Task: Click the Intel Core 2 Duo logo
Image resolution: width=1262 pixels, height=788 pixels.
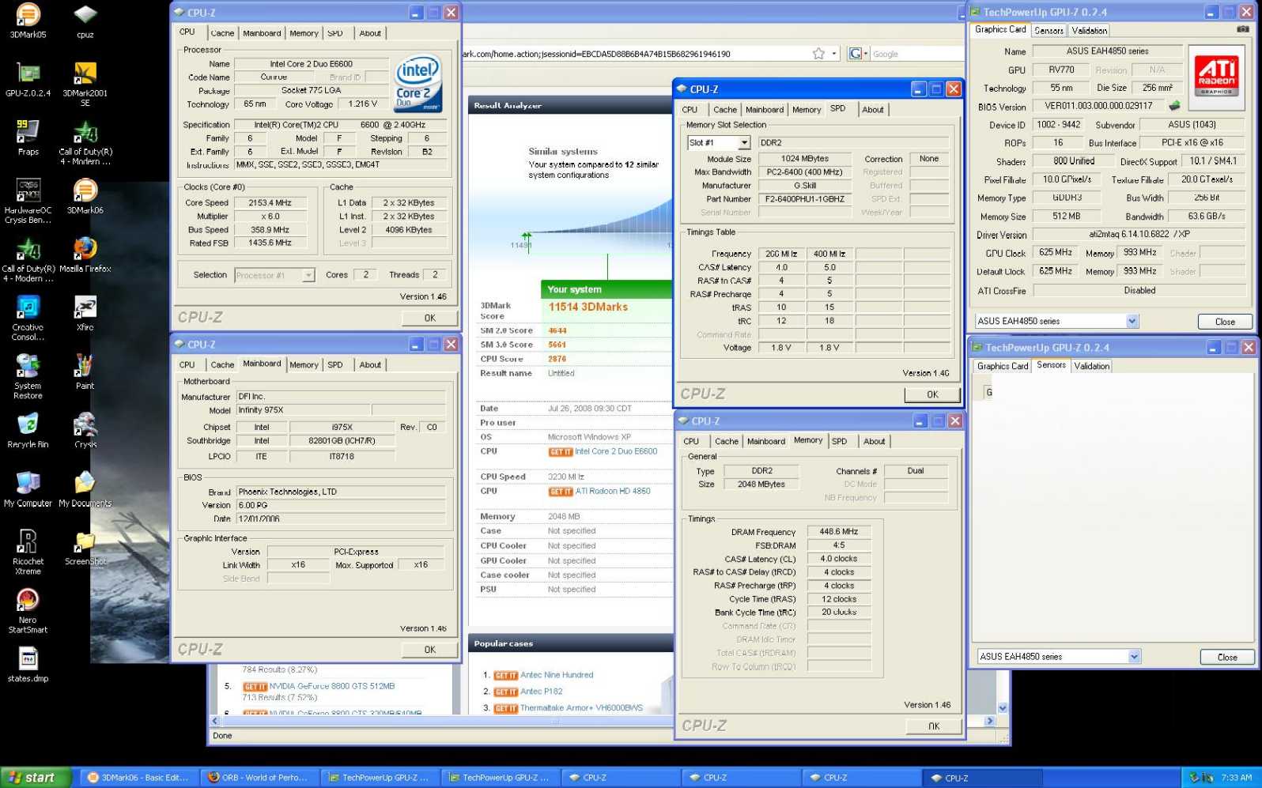Action: [418, 84]
